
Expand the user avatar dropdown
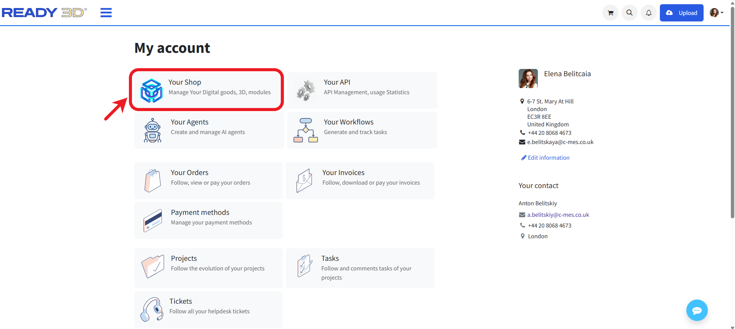[716, 13]
